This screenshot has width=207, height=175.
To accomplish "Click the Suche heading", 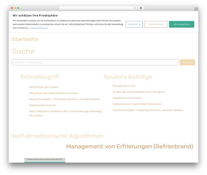I will (x=23, y=51).
